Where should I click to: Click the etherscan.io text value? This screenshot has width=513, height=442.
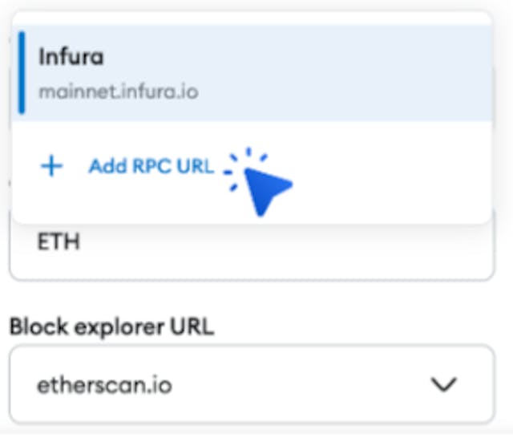tap(104, 385)
